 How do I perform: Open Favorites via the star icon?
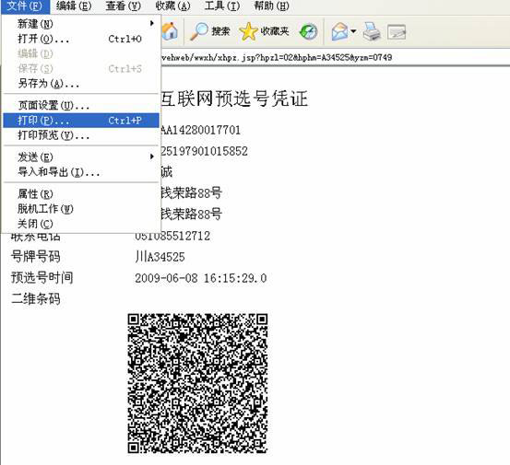pos(248,31)
